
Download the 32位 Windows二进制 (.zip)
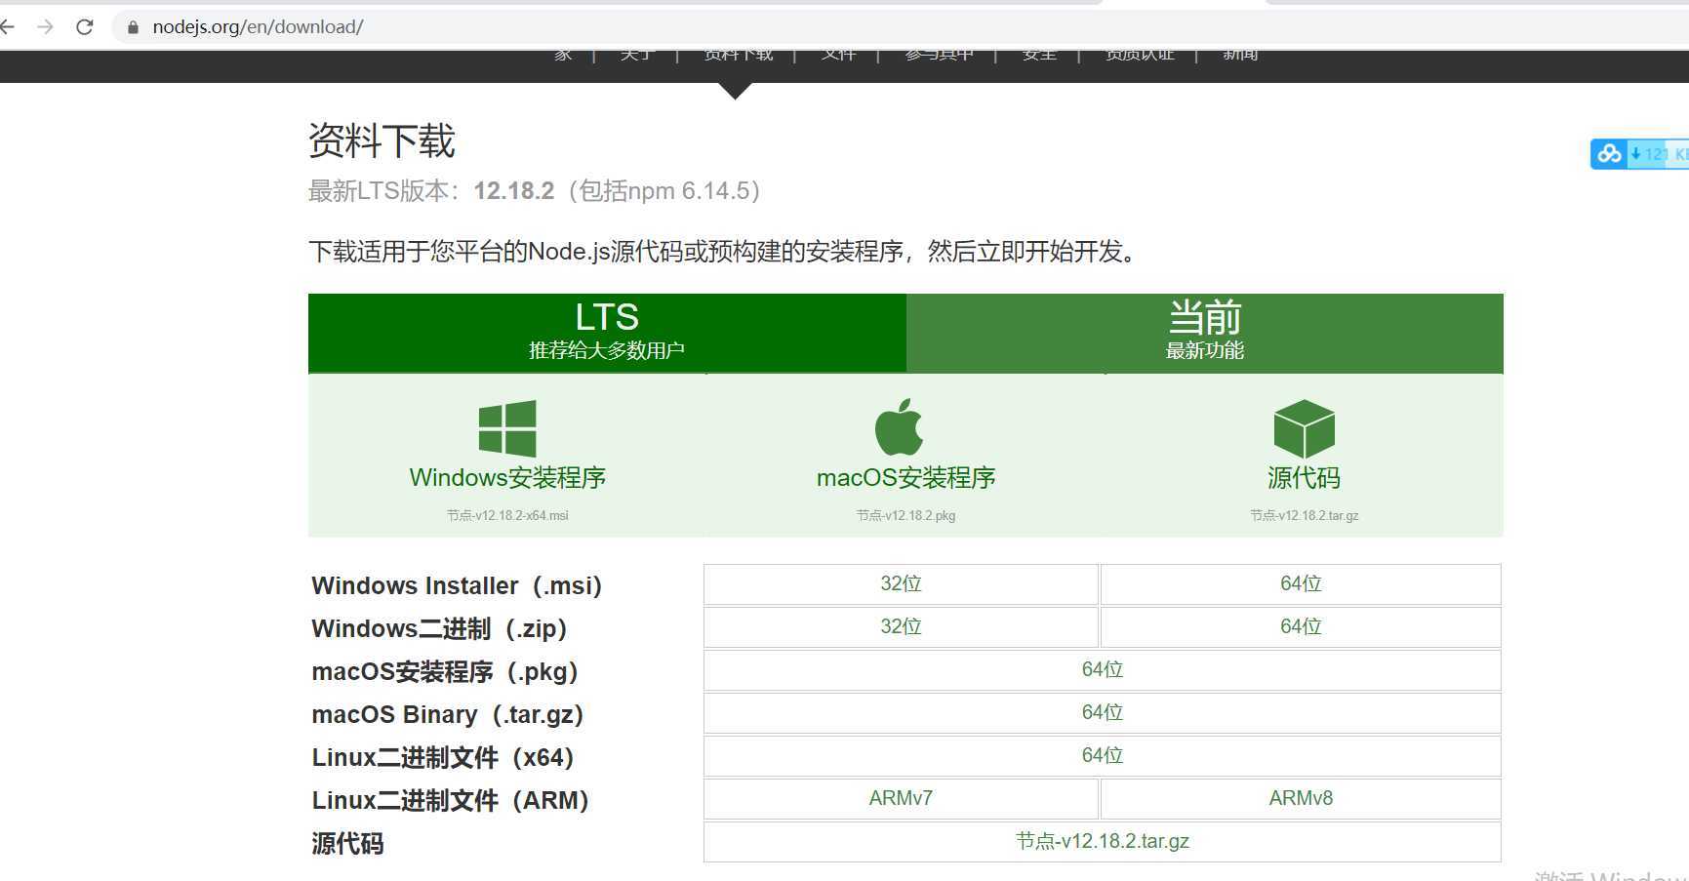pyautogui.click(x=901, y=626)
